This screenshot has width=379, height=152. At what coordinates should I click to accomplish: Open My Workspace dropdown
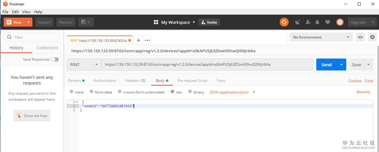pyautogui.click(x=178, y=22)
